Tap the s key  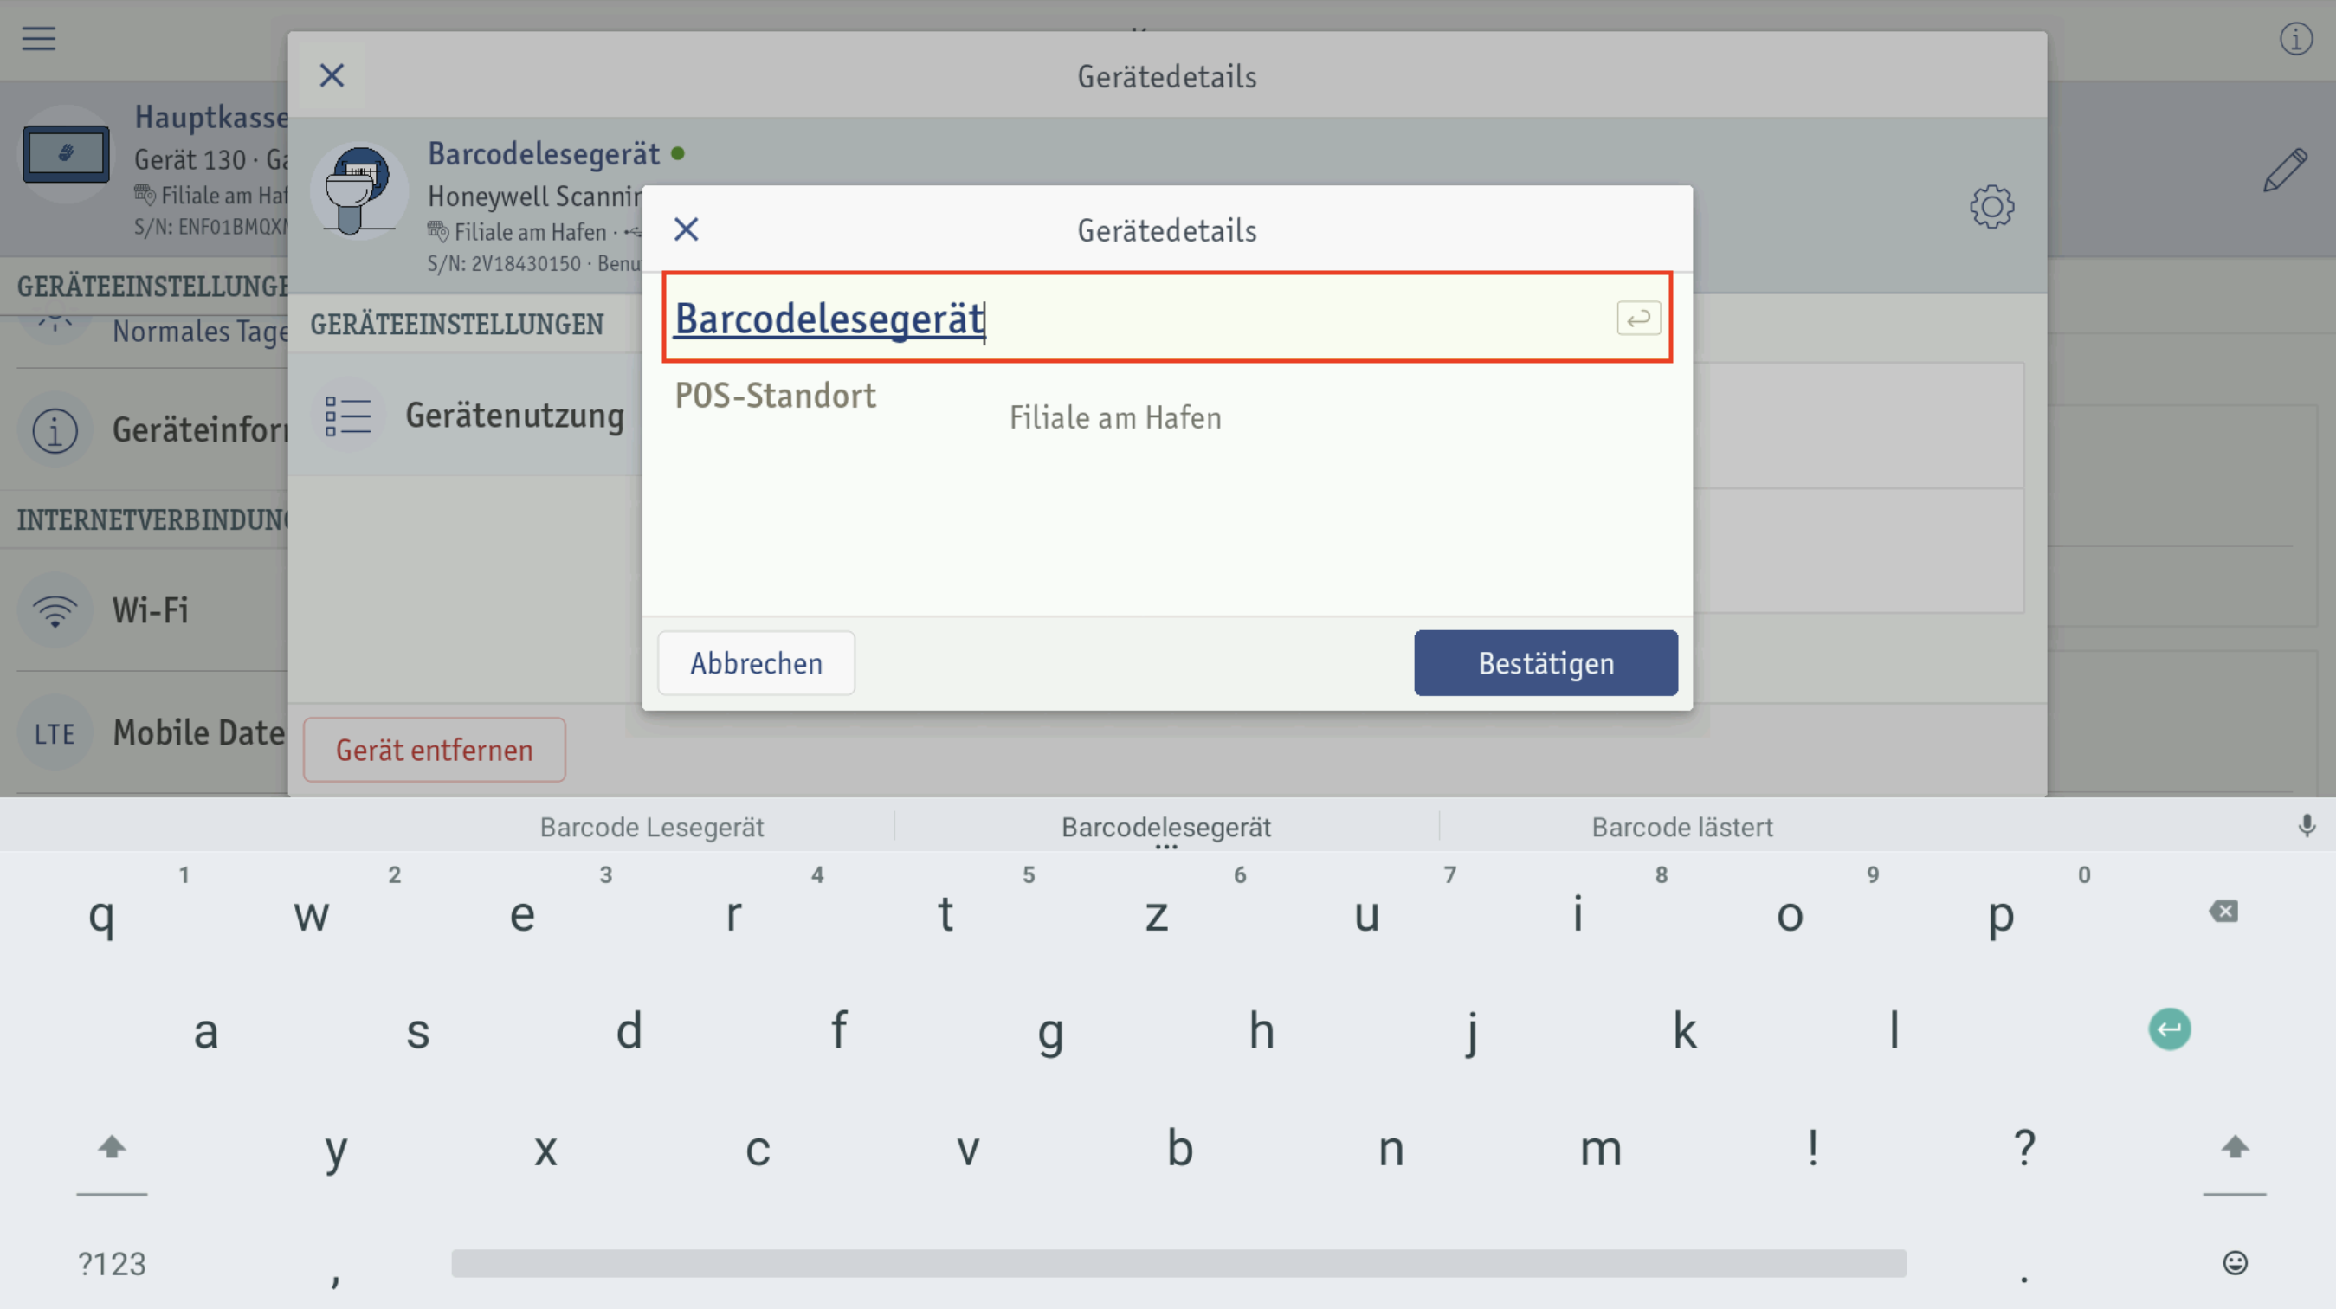coord(417,1031)
